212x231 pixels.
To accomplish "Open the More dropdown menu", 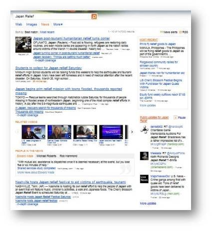I will pos(58,24).
